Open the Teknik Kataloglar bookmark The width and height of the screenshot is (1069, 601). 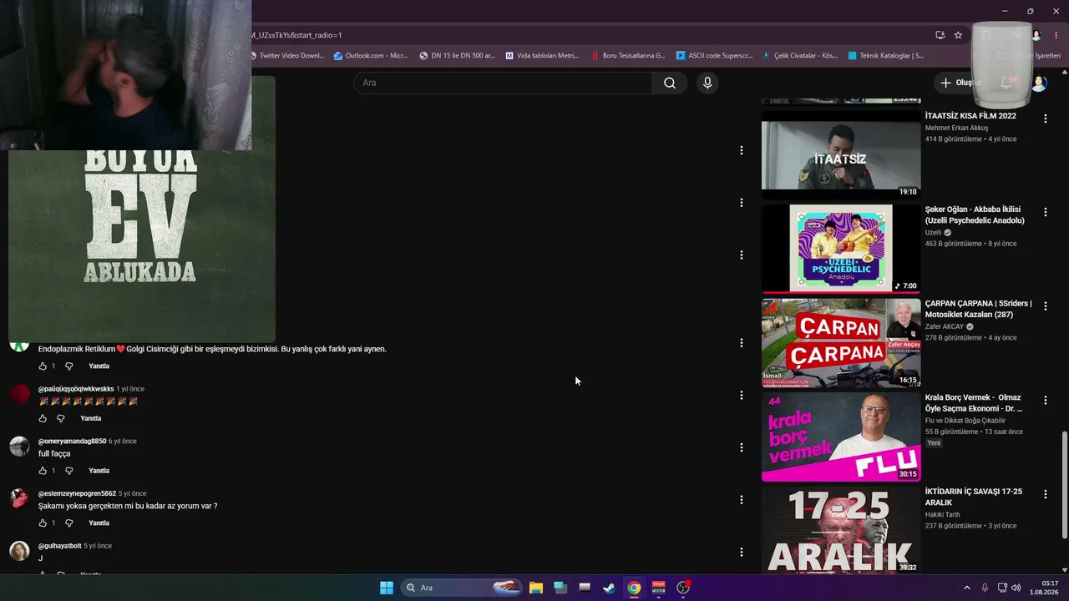click(x=885, y=56)
